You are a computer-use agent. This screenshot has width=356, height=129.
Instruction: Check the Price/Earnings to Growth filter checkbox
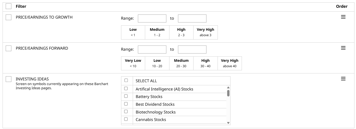point(9,17)
